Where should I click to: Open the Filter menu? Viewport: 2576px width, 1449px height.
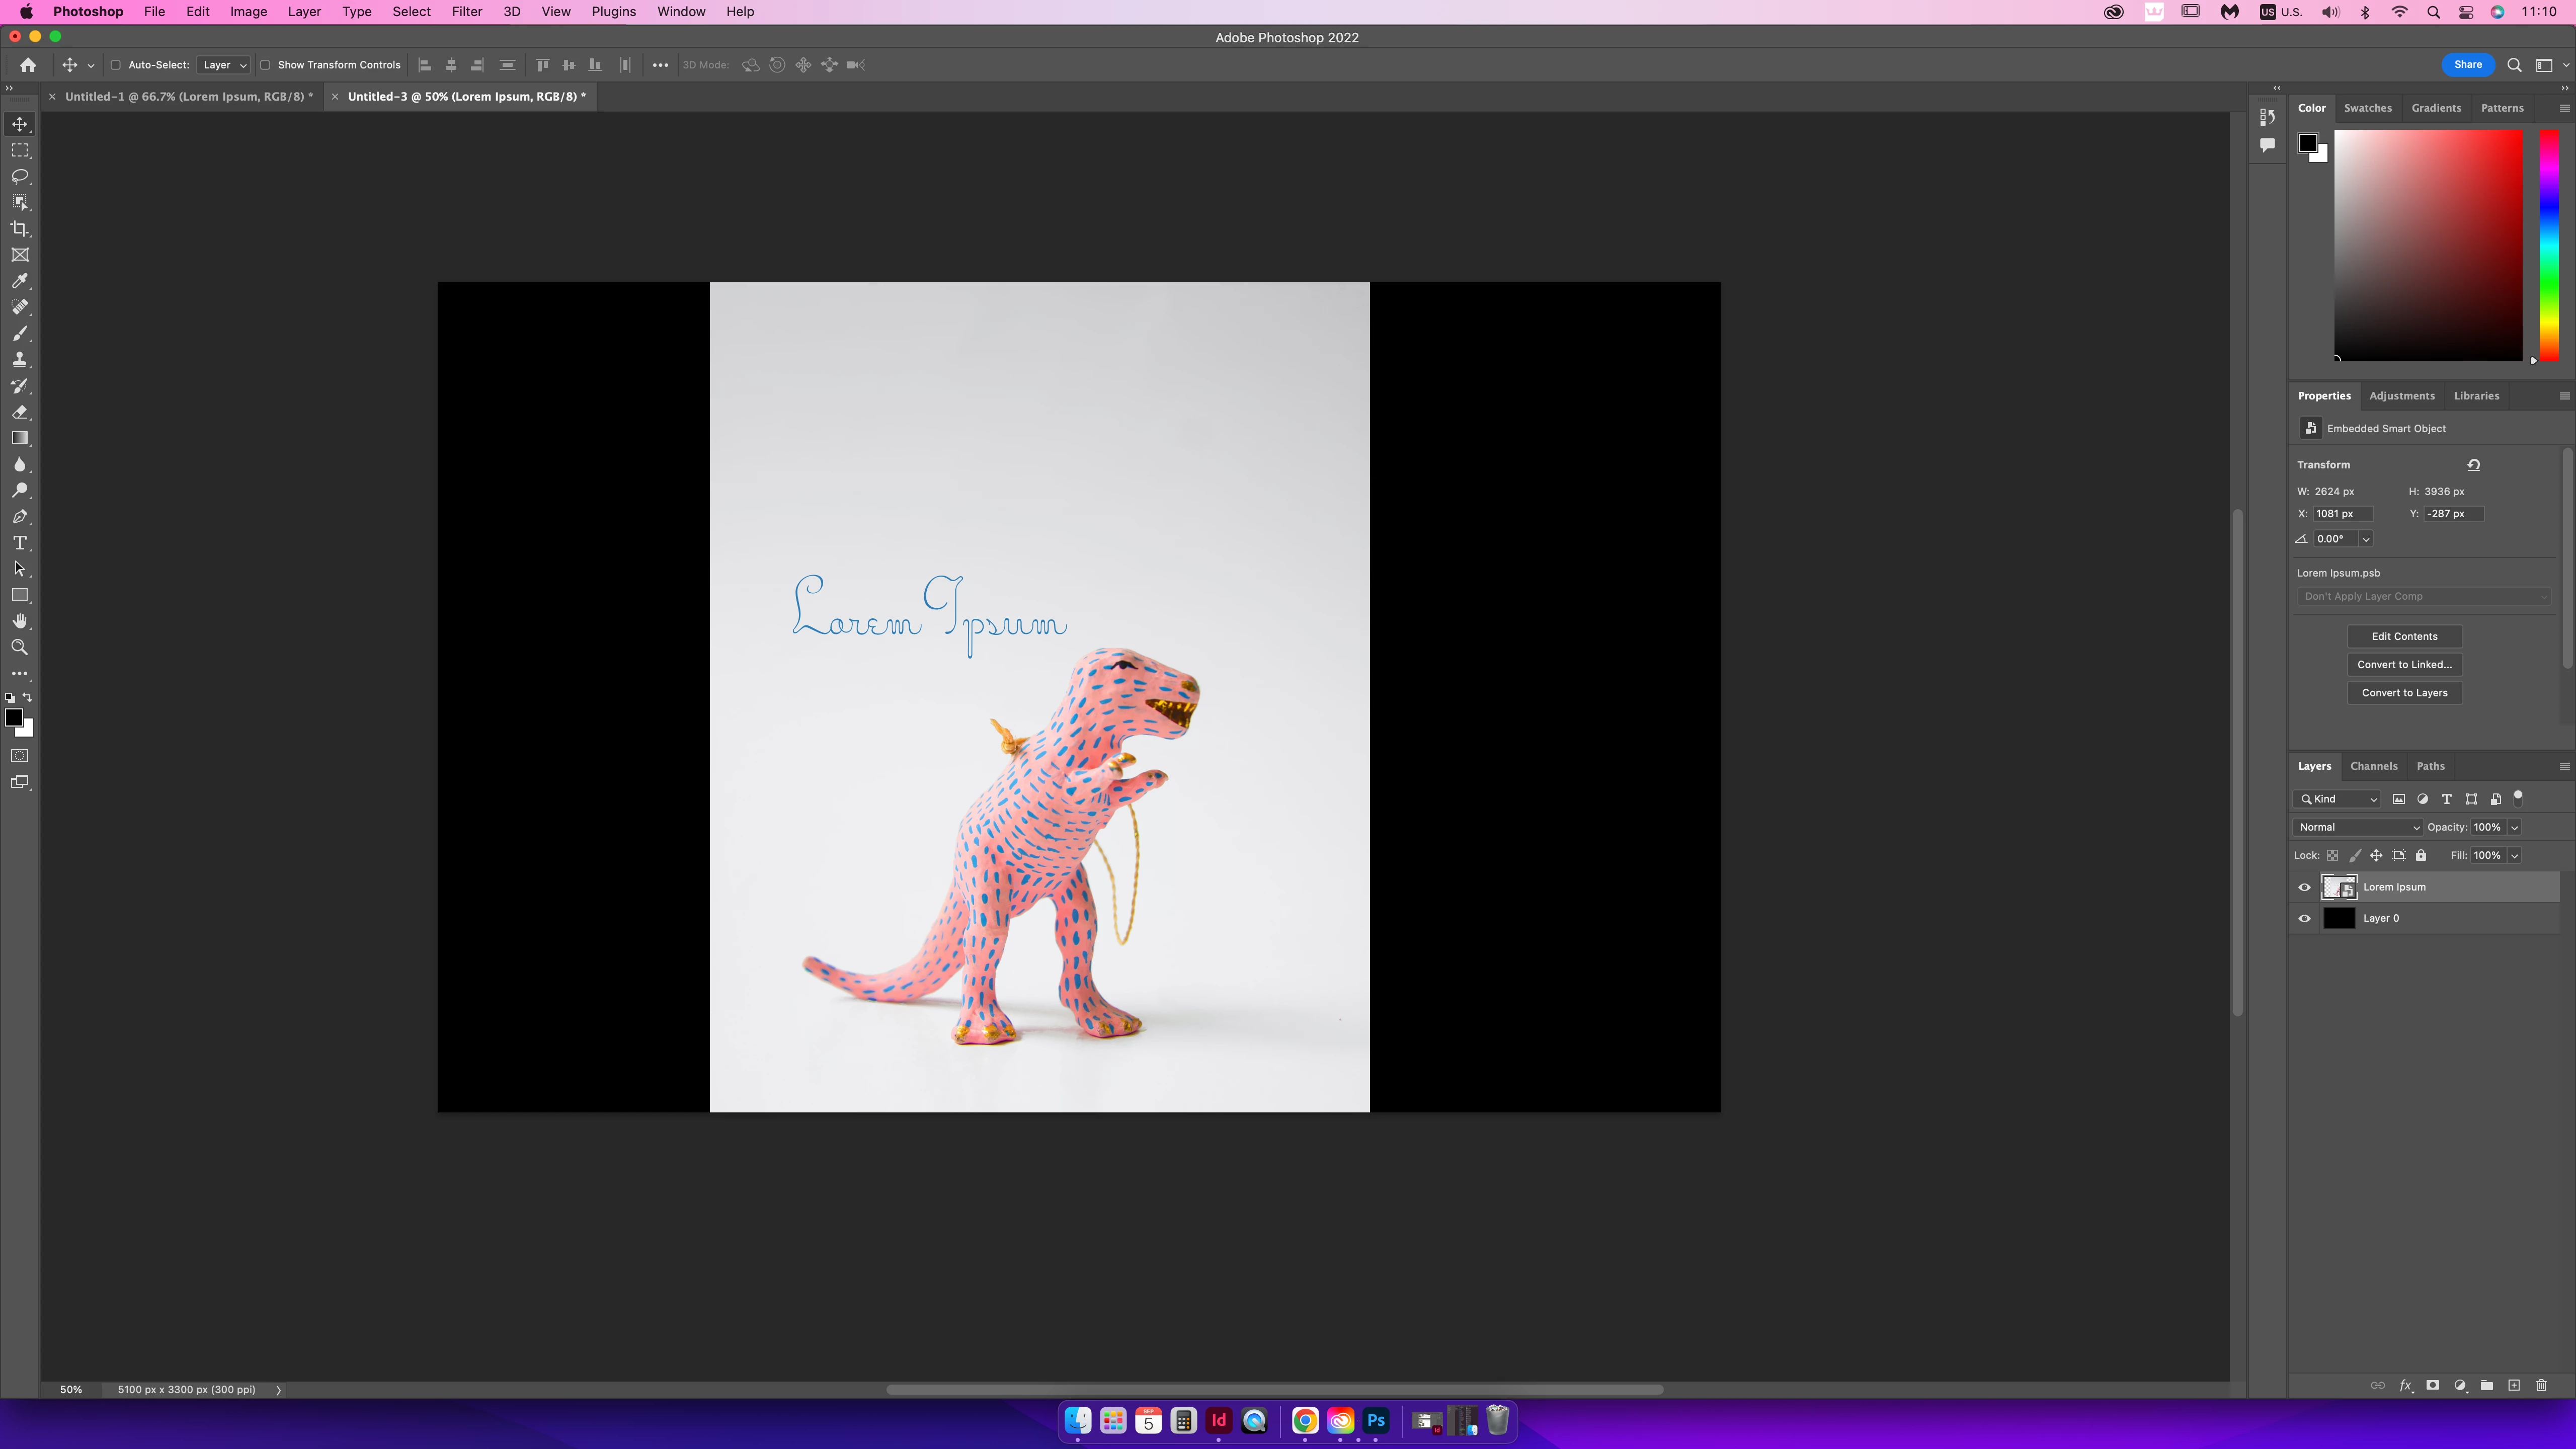coord(466,12)
